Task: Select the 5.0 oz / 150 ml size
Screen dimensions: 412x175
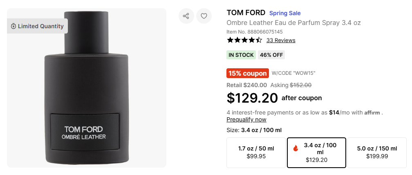Action: (377, 153)
